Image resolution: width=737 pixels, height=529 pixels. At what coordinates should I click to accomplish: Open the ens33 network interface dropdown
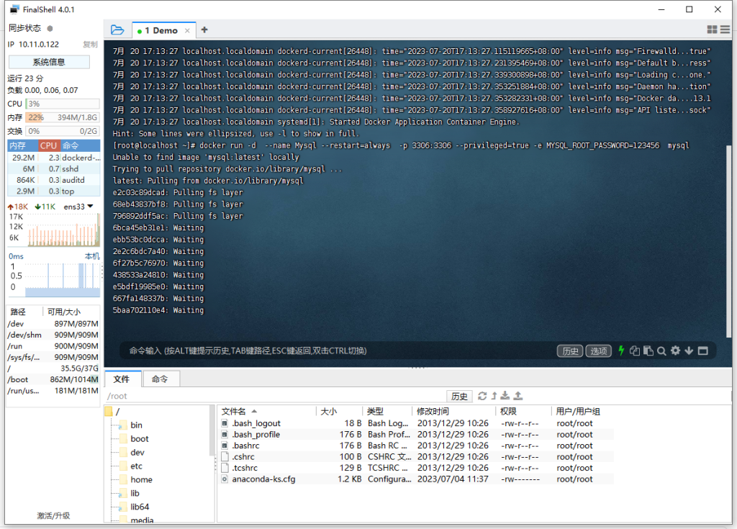coord(78,207)
